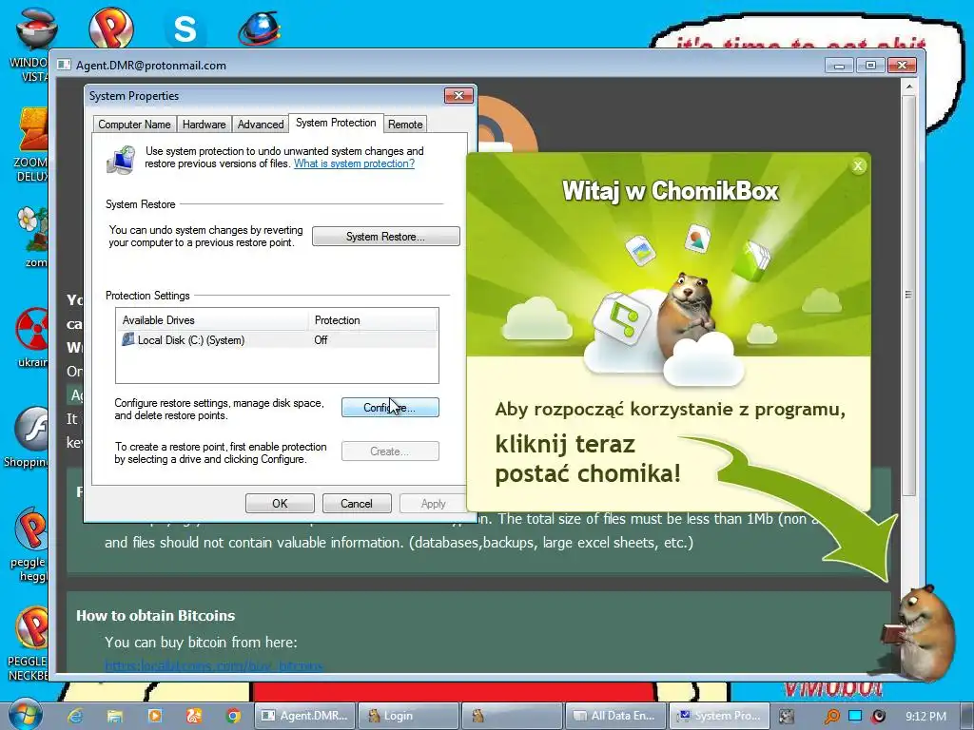Cancel the System Properties dialog

357,504
